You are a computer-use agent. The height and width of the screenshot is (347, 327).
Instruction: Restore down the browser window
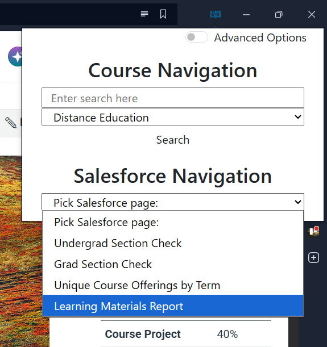coord(279,15)
